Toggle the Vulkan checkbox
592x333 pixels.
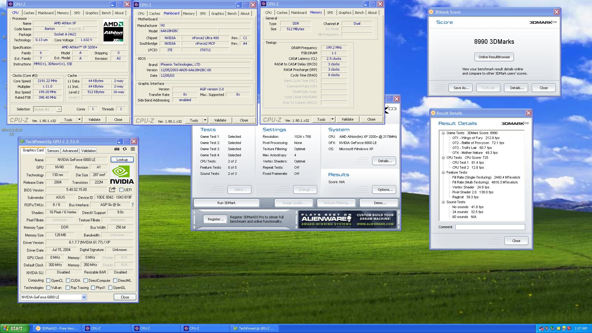coord(48,288)
